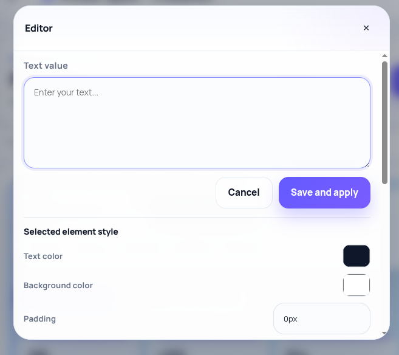Viewport: 399px width, 355px height.
Task: Click the Padding label
Action: [39, 319]
